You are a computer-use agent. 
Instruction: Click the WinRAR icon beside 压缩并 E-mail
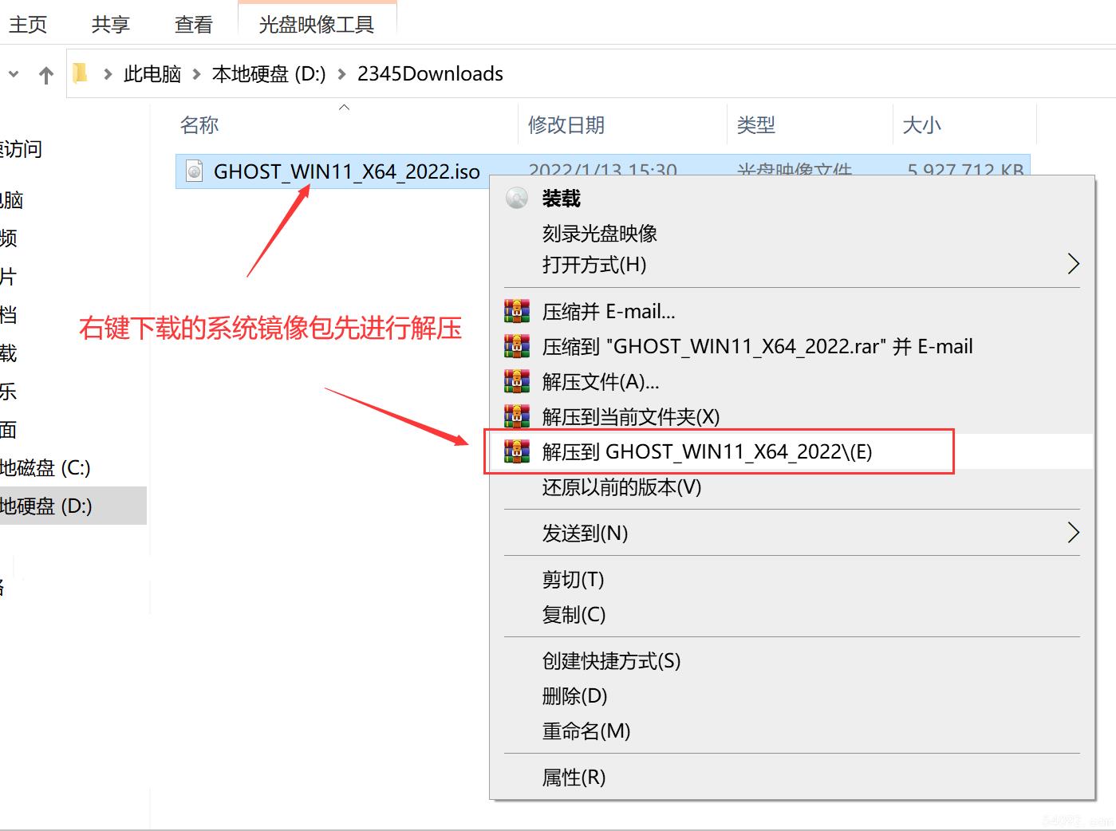[x=516, y=311]
